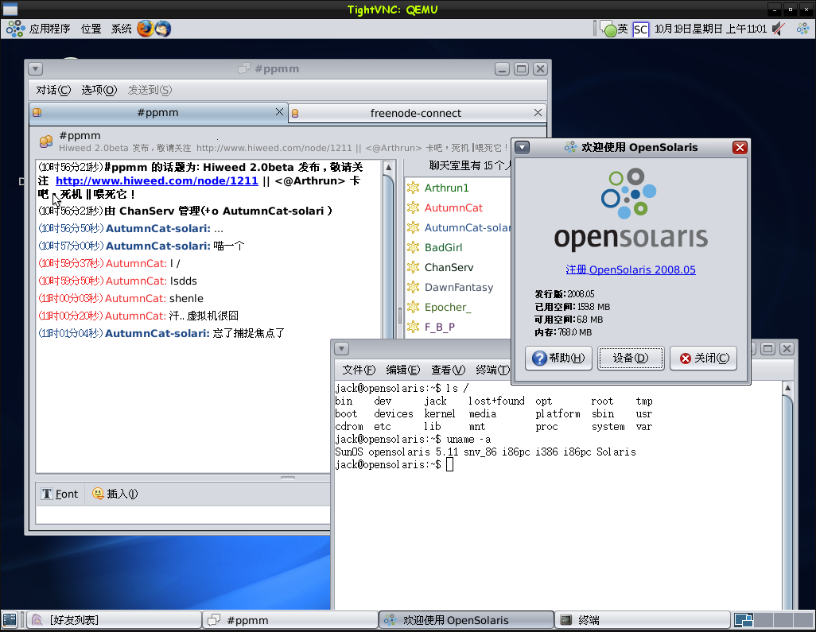
Task: Switch to the #ppmm tab
Action: point(158,112)
